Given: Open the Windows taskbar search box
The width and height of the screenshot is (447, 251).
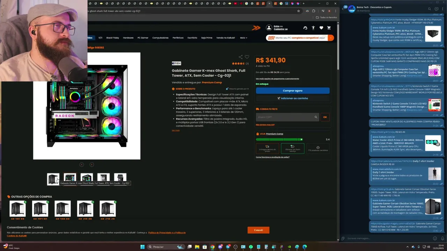Looking at the screenshot, I should (166, 247).
